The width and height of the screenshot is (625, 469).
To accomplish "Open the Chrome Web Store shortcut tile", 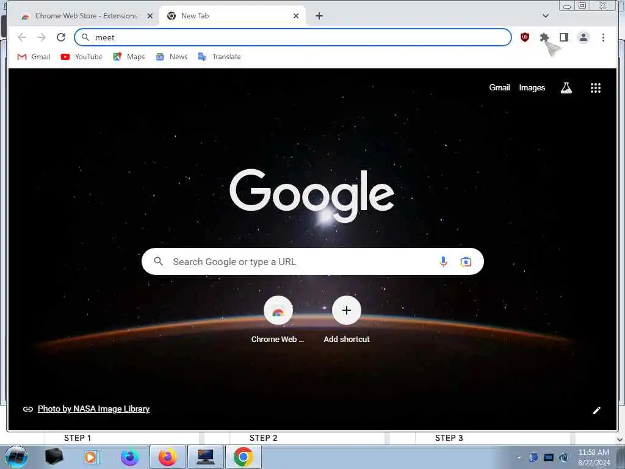I will (x=278, y=319).
